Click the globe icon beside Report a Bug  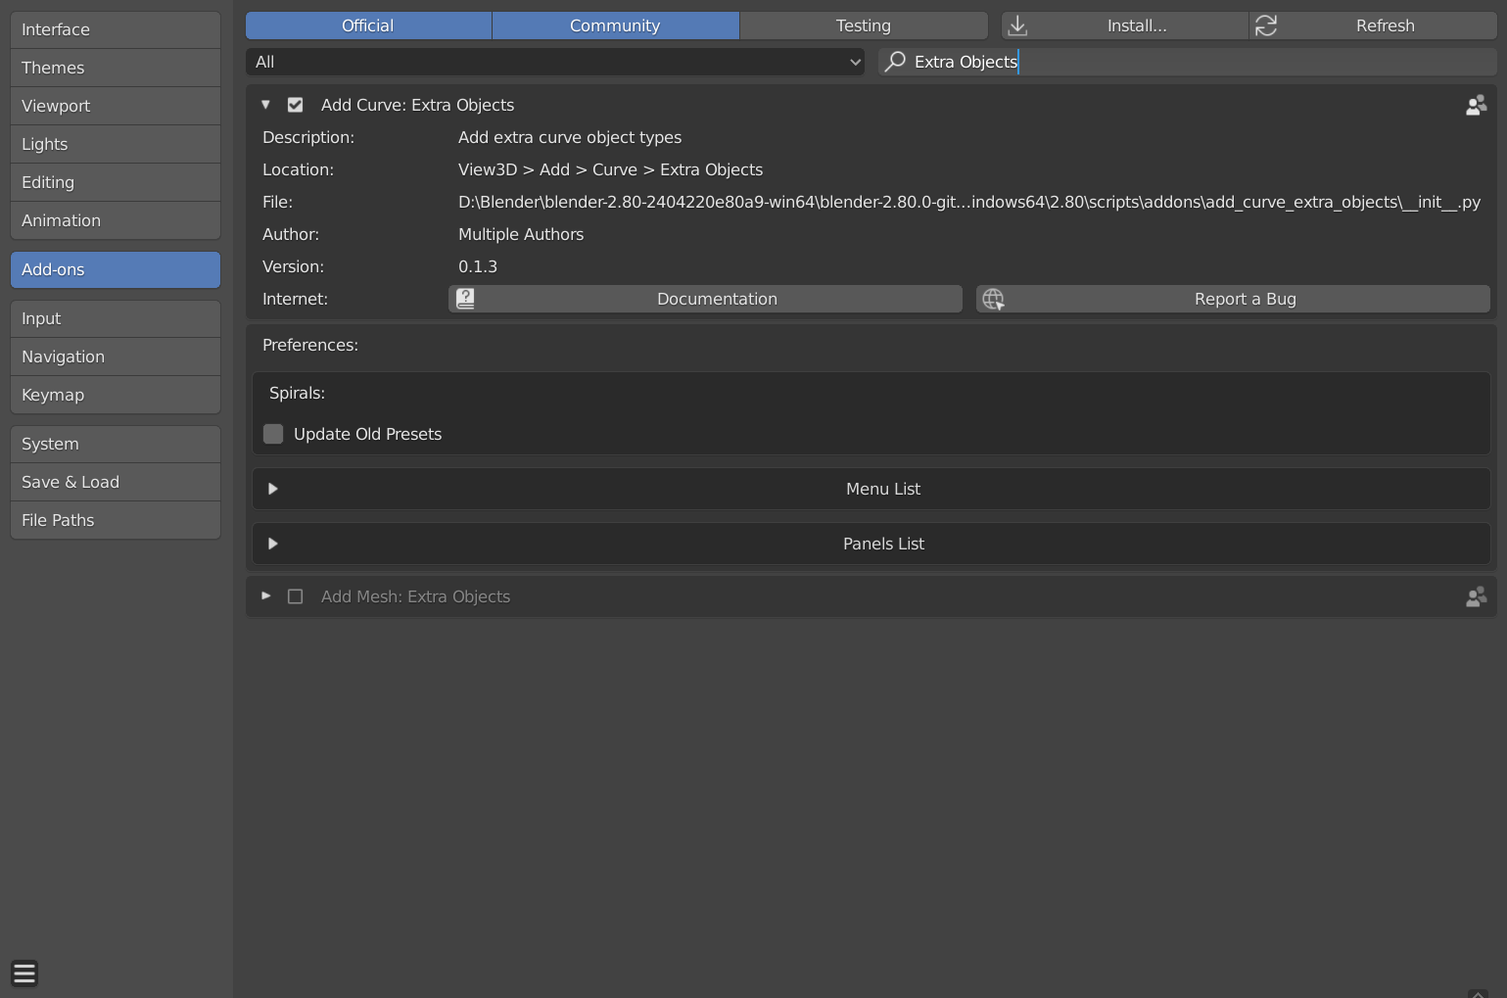click(x=993, y=299)
